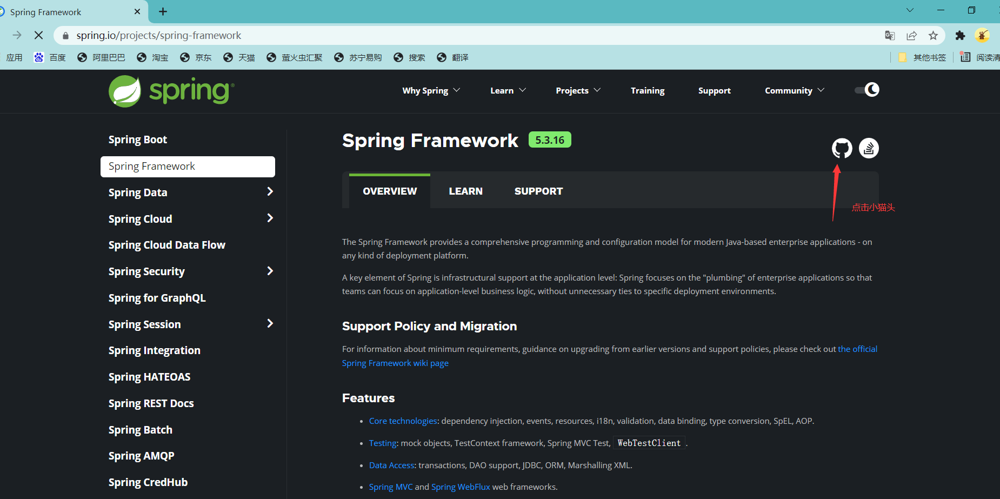Open the tab search dropdown arrow
This screenshot has width=1000, height=499.
tap(910, 10)
